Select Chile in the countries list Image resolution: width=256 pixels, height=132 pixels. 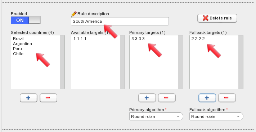point(18,54)
